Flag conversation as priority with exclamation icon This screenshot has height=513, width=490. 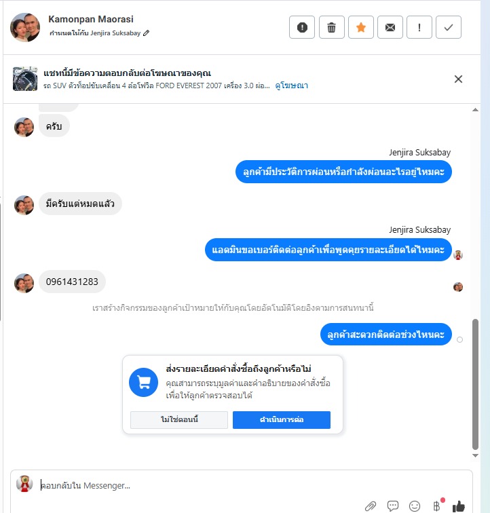point(419,27)
